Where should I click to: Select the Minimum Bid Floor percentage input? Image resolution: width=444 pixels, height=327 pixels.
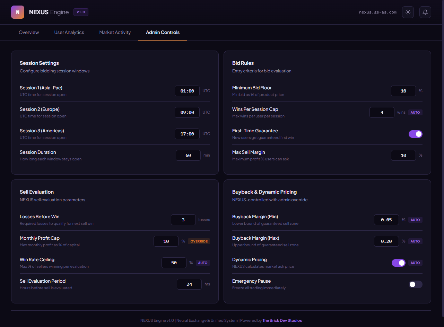(403, 91)
